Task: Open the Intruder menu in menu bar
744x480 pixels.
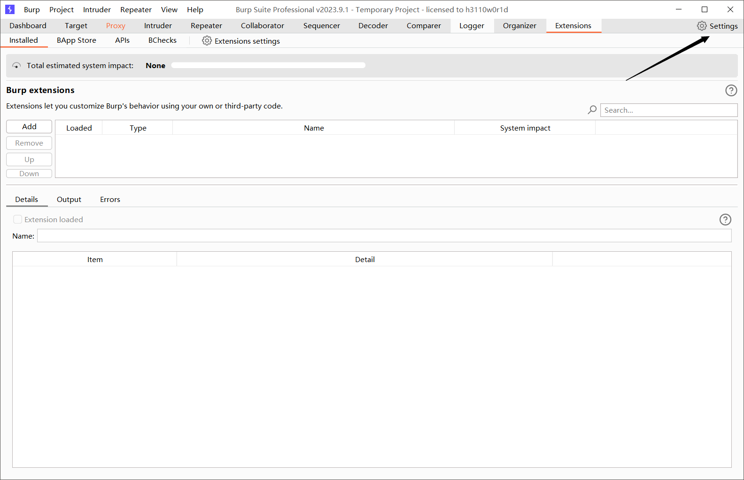Action: click(97, 9)
